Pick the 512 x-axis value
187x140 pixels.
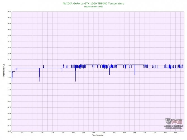coord(176,133)
